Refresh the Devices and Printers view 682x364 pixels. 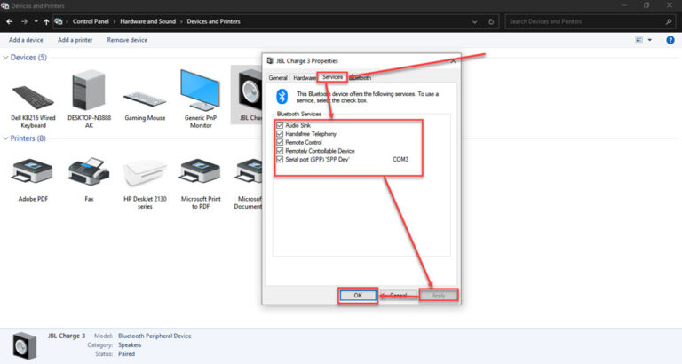point(491,21)
